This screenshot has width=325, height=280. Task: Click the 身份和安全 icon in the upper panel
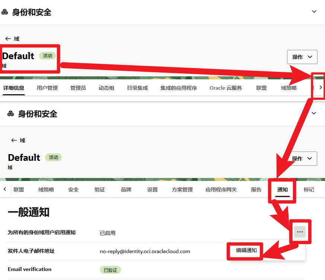4,12
